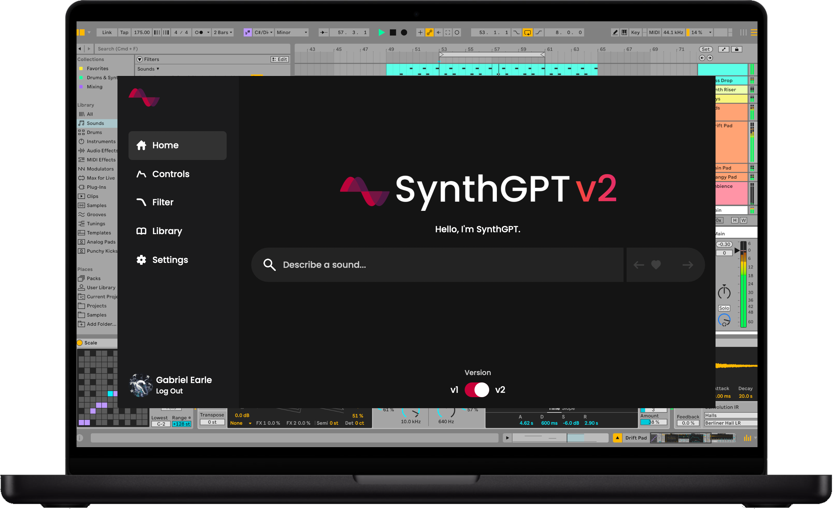Click the Set locator button
The width and height of the screenshot is (833, 509).
pos(705,49)
